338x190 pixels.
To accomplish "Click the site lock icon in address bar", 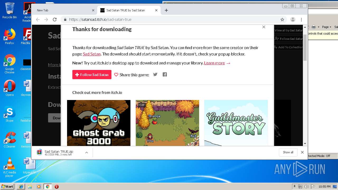I will tap(65, 20).
